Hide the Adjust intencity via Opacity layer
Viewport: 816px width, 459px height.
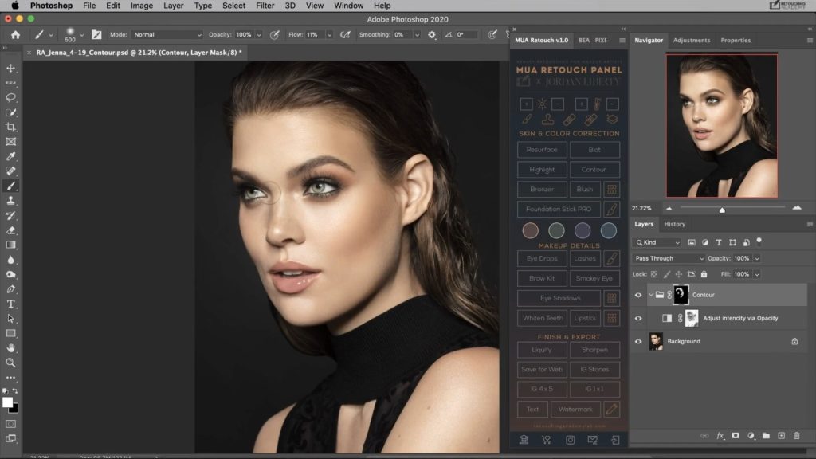638,318
